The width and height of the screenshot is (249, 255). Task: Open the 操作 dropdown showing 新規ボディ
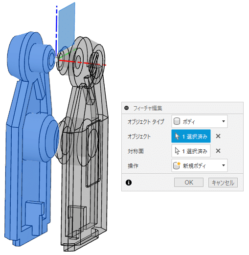tap(200, 165)
